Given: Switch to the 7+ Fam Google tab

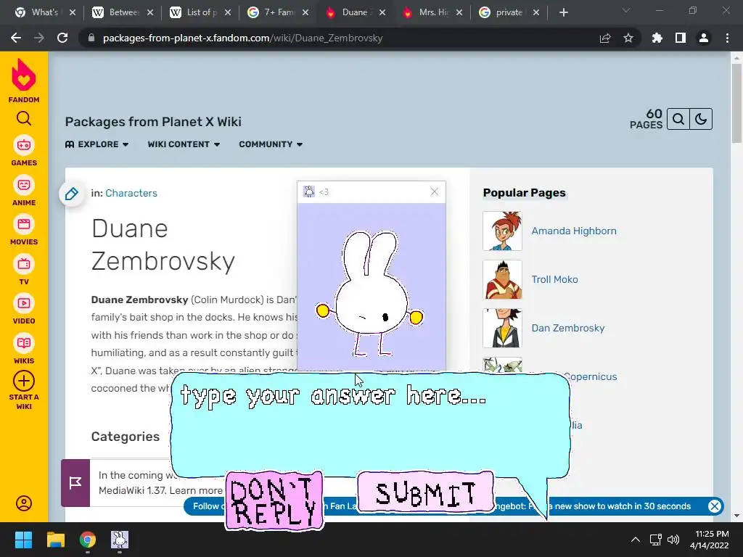Looking at the screenshot, I should coord(279,12).
